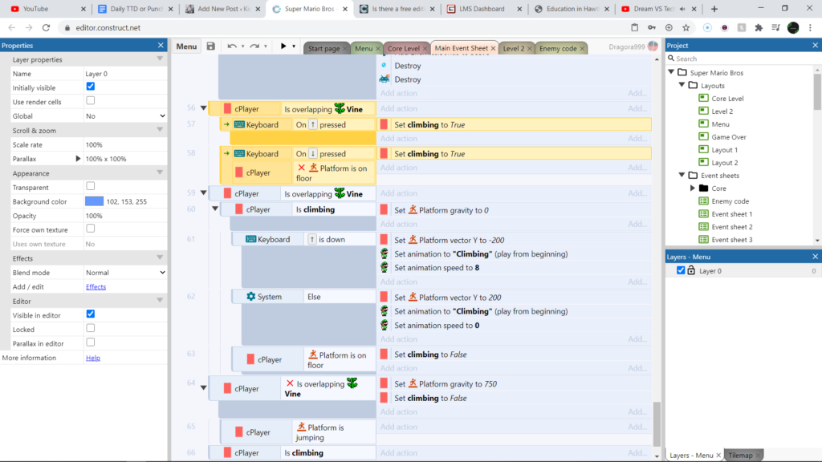Undo the last editor action
The width and height of the screenshot is (822, 462).
(232, 46)
